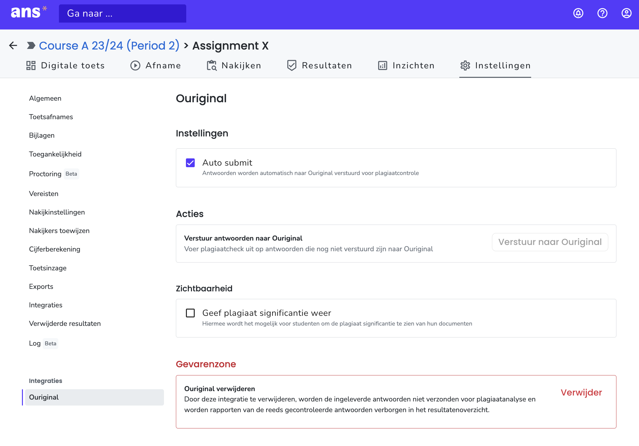Click the Digitale toets grid icon
The height and width of the screenshot is (446, 639).
coord(31,66)
